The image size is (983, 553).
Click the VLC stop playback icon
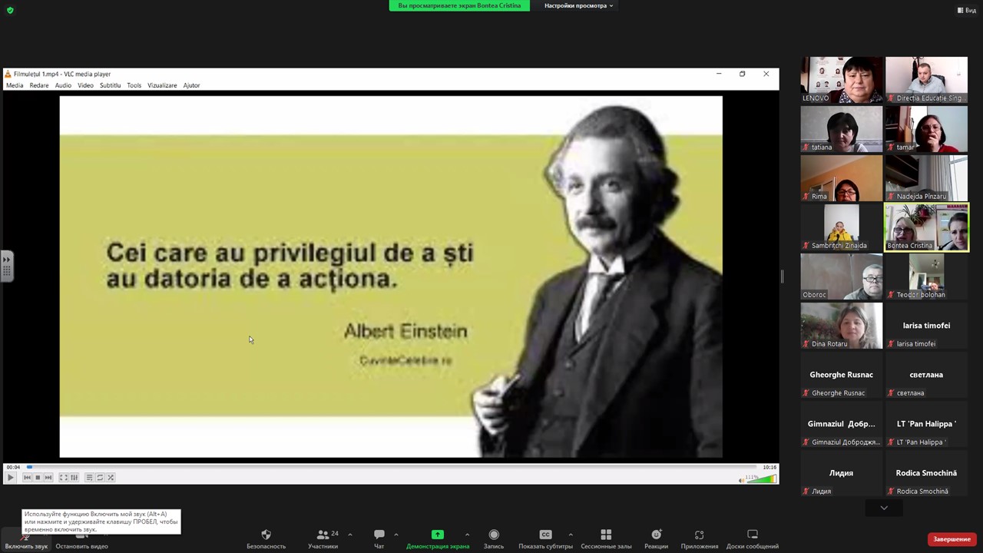pos(38,478)
